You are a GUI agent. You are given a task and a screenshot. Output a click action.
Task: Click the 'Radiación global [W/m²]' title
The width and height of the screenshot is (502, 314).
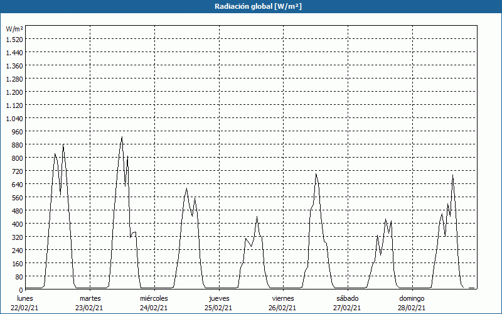tap(258, 6)
